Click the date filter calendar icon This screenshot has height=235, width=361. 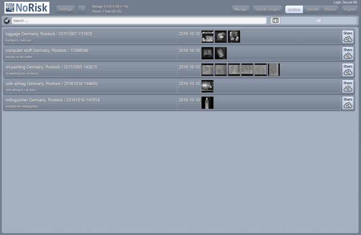point(275,21)
